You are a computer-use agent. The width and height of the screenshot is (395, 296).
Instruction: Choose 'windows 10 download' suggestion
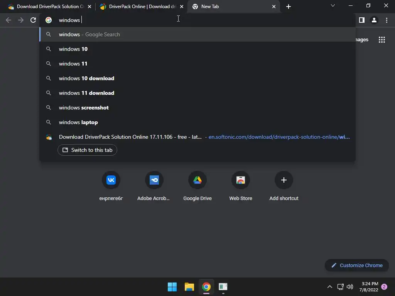tap(197, 78)
